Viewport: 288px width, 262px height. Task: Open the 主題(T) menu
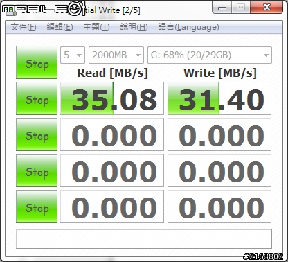click(x=96, y=27)
